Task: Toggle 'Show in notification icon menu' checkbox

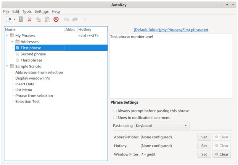Action: tap(115, 118)
